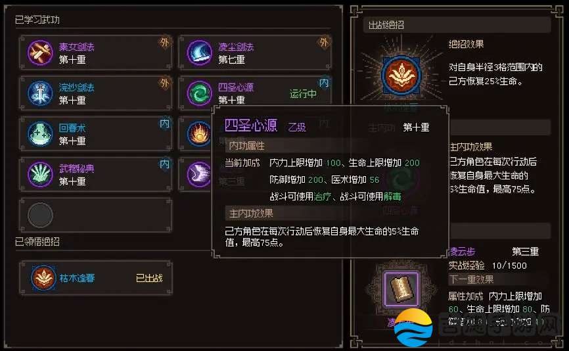Click the 内 badge on 回春术
Viewport: 569px width, 351px height.
[164, 124]
